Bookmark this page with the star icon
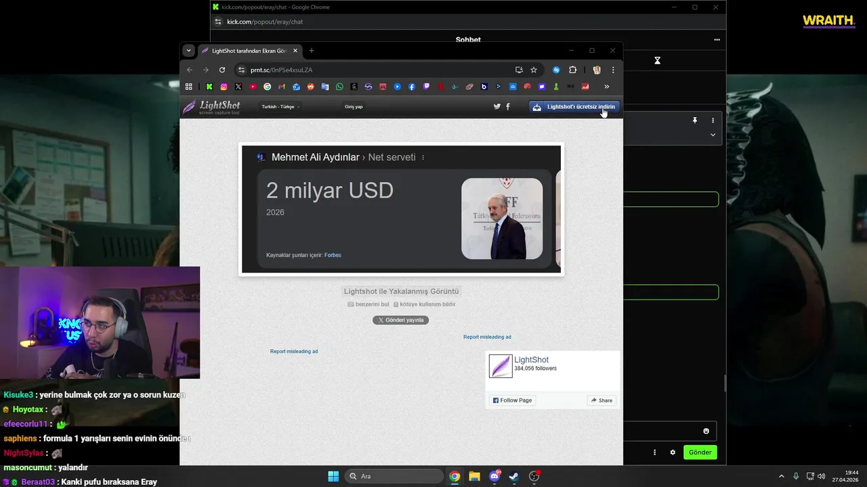This screenshot has width=867, height=487. (x=534, y=70)
